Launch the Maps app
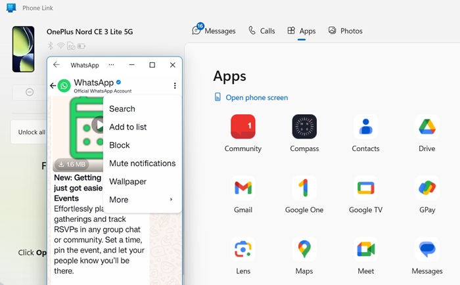The image size is (460, 285). [304, 250]
